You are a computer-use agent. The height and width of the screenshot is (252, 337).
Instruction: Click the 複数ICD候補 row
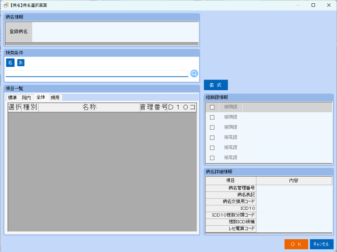click(269, 222)
